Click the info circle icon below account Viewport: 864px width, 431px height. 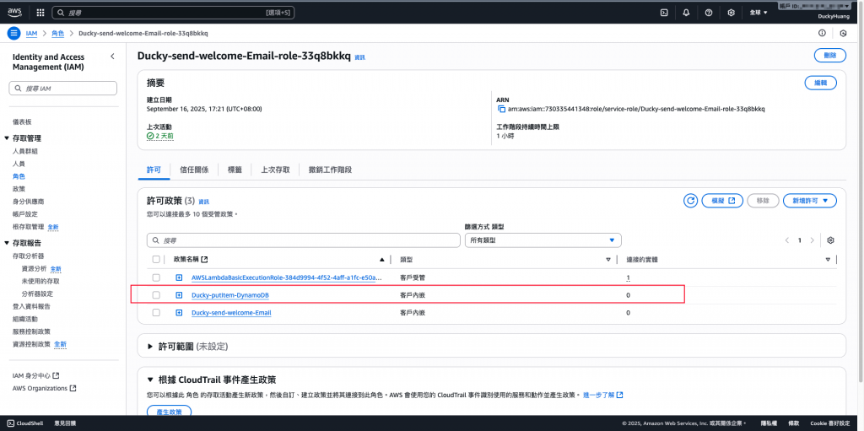[x=822, y=33]
